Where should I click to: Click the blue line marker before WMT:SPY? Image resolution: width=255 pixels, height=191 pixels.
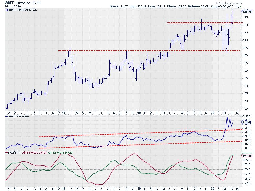pyautogui.click(x=6, y=116)
